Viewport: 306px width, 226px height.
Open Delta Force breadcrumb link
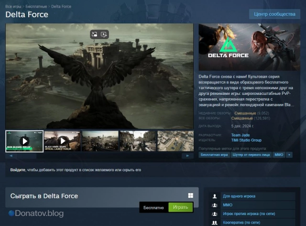[61, 6]
